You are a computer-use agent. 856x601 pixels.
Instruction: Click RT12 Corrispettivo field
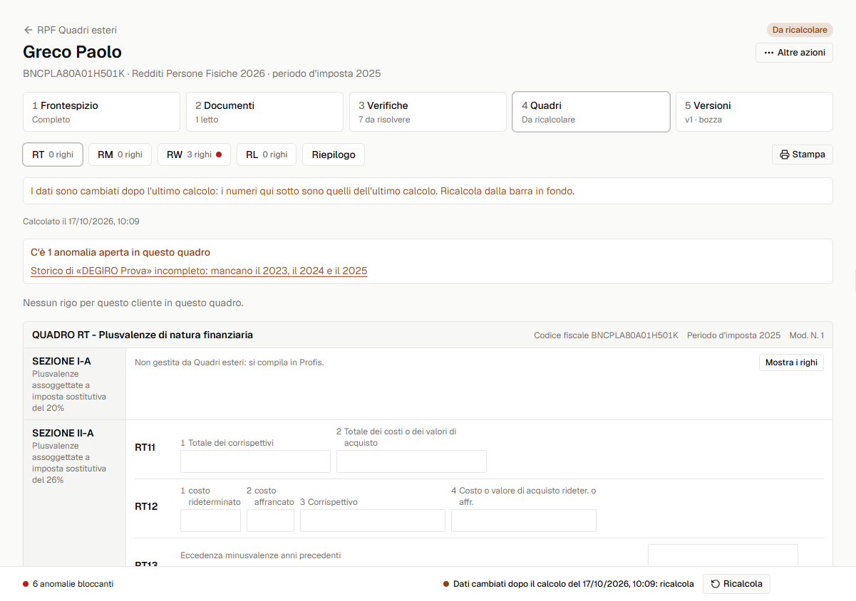pos(373,521)
